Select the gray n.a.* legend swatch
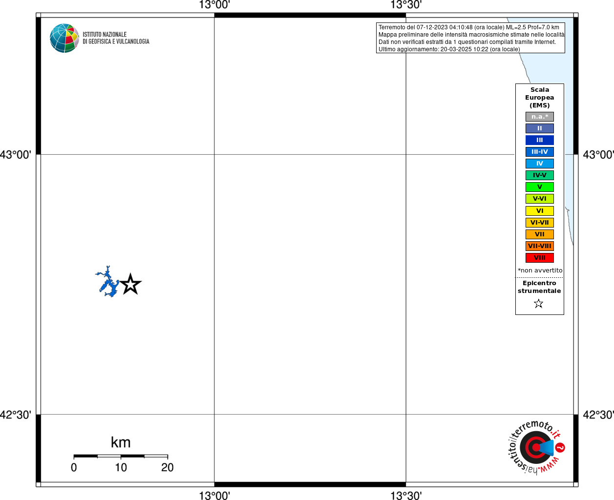Viewport: 614px width, 500px height. [540, 117]
